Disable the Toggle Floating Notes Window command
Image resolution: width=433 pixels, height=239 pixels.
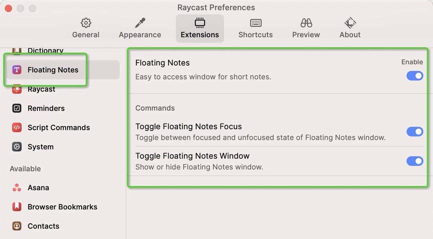click(415, 161)
